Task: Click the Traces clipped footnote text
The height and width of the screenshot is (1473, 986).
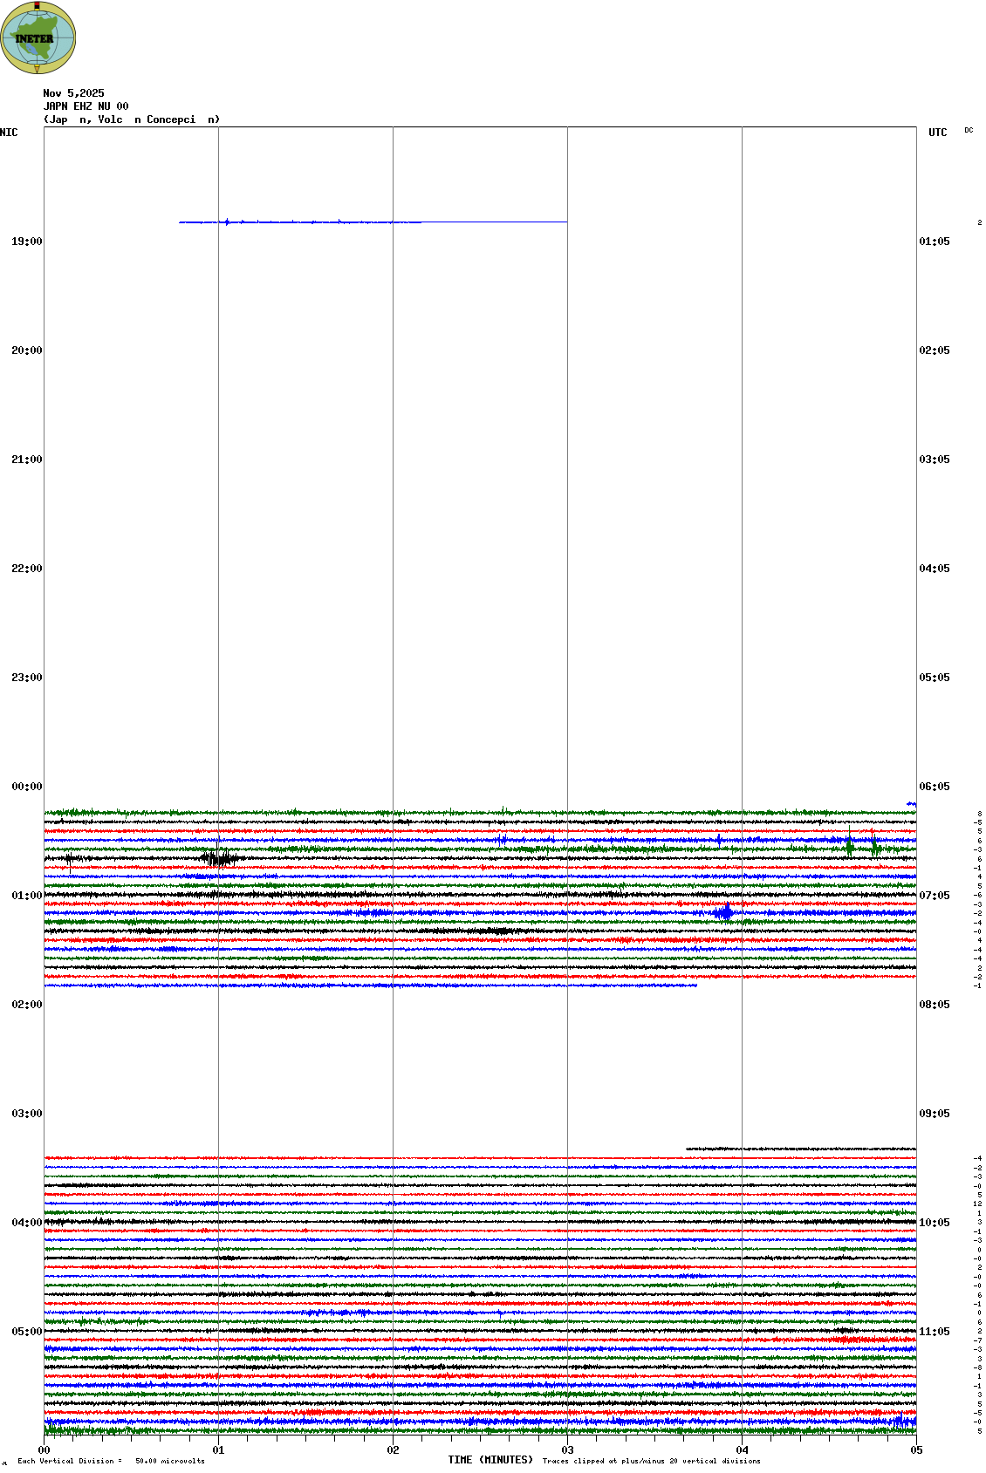Action: pos(651,1461)
